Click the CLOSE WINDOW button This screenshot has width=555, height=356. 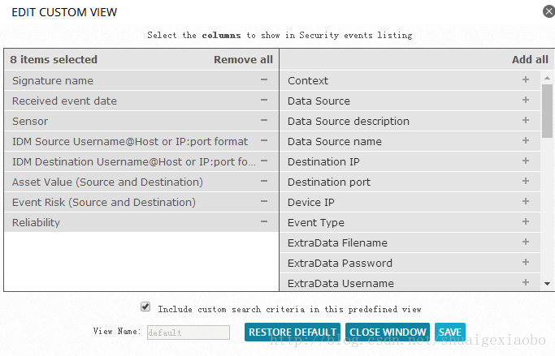[388, 332]
